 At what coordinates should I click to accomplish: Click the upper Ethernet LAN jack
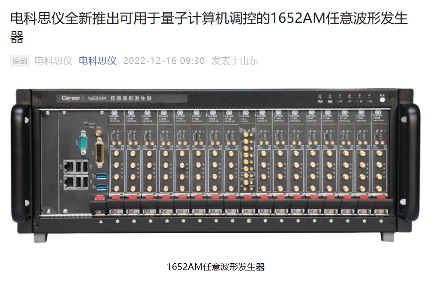click(x=68, y=166)
